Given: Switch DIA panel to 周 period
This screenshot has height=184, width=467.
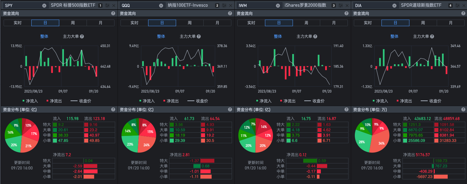Looking at the screenshot, I should pos(423,23).
